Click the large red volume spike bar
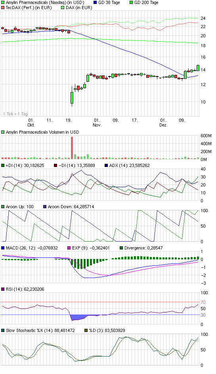The height and width of the screenshot is (374, 216). pos(72,148)
